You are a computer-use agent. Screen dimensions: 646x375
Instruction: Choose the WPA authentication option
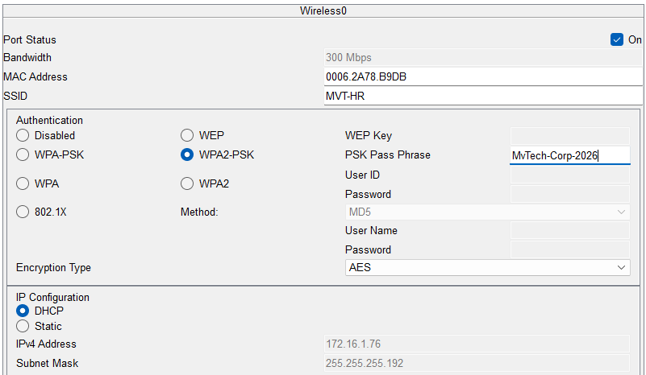pos(23,183)
